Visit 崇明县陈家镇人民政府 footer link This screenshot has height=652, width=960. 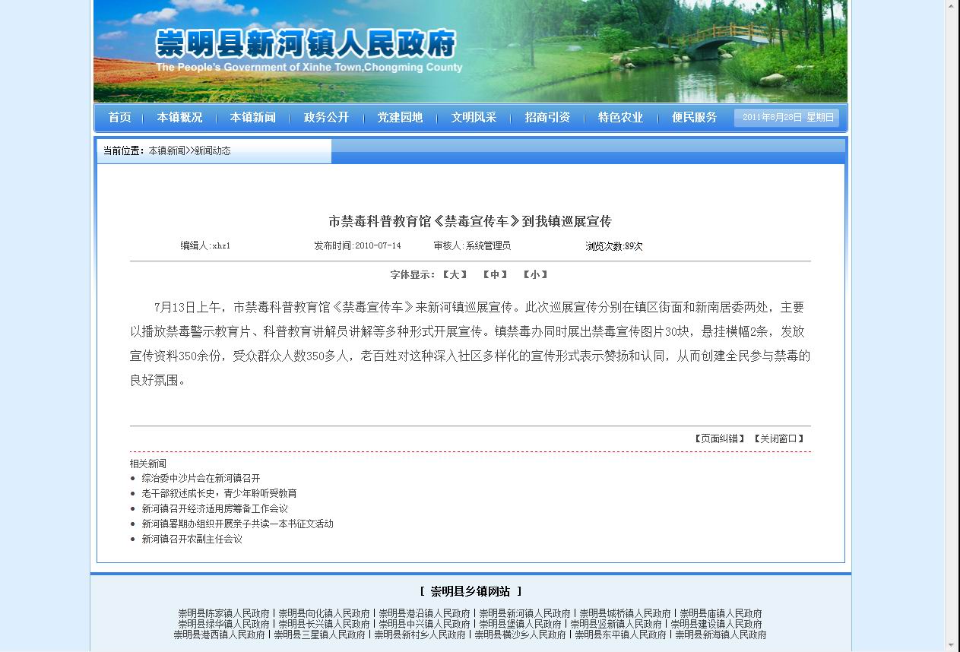(x=223, y=613)
